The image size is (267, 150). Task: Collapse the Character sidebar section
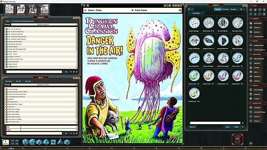tap(258, 103)
